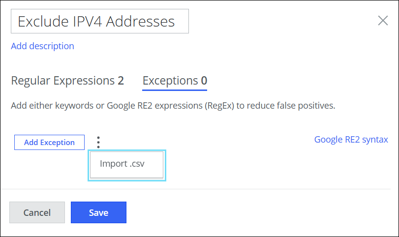Click the Regular Expressions count of 2

[x=121, y=81]
